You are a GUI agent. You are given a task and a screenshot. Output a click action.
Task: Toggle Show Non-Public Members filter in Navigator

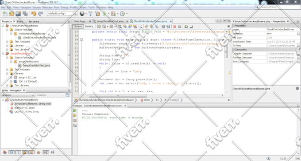pyautogui.click(x=25, y=152)
